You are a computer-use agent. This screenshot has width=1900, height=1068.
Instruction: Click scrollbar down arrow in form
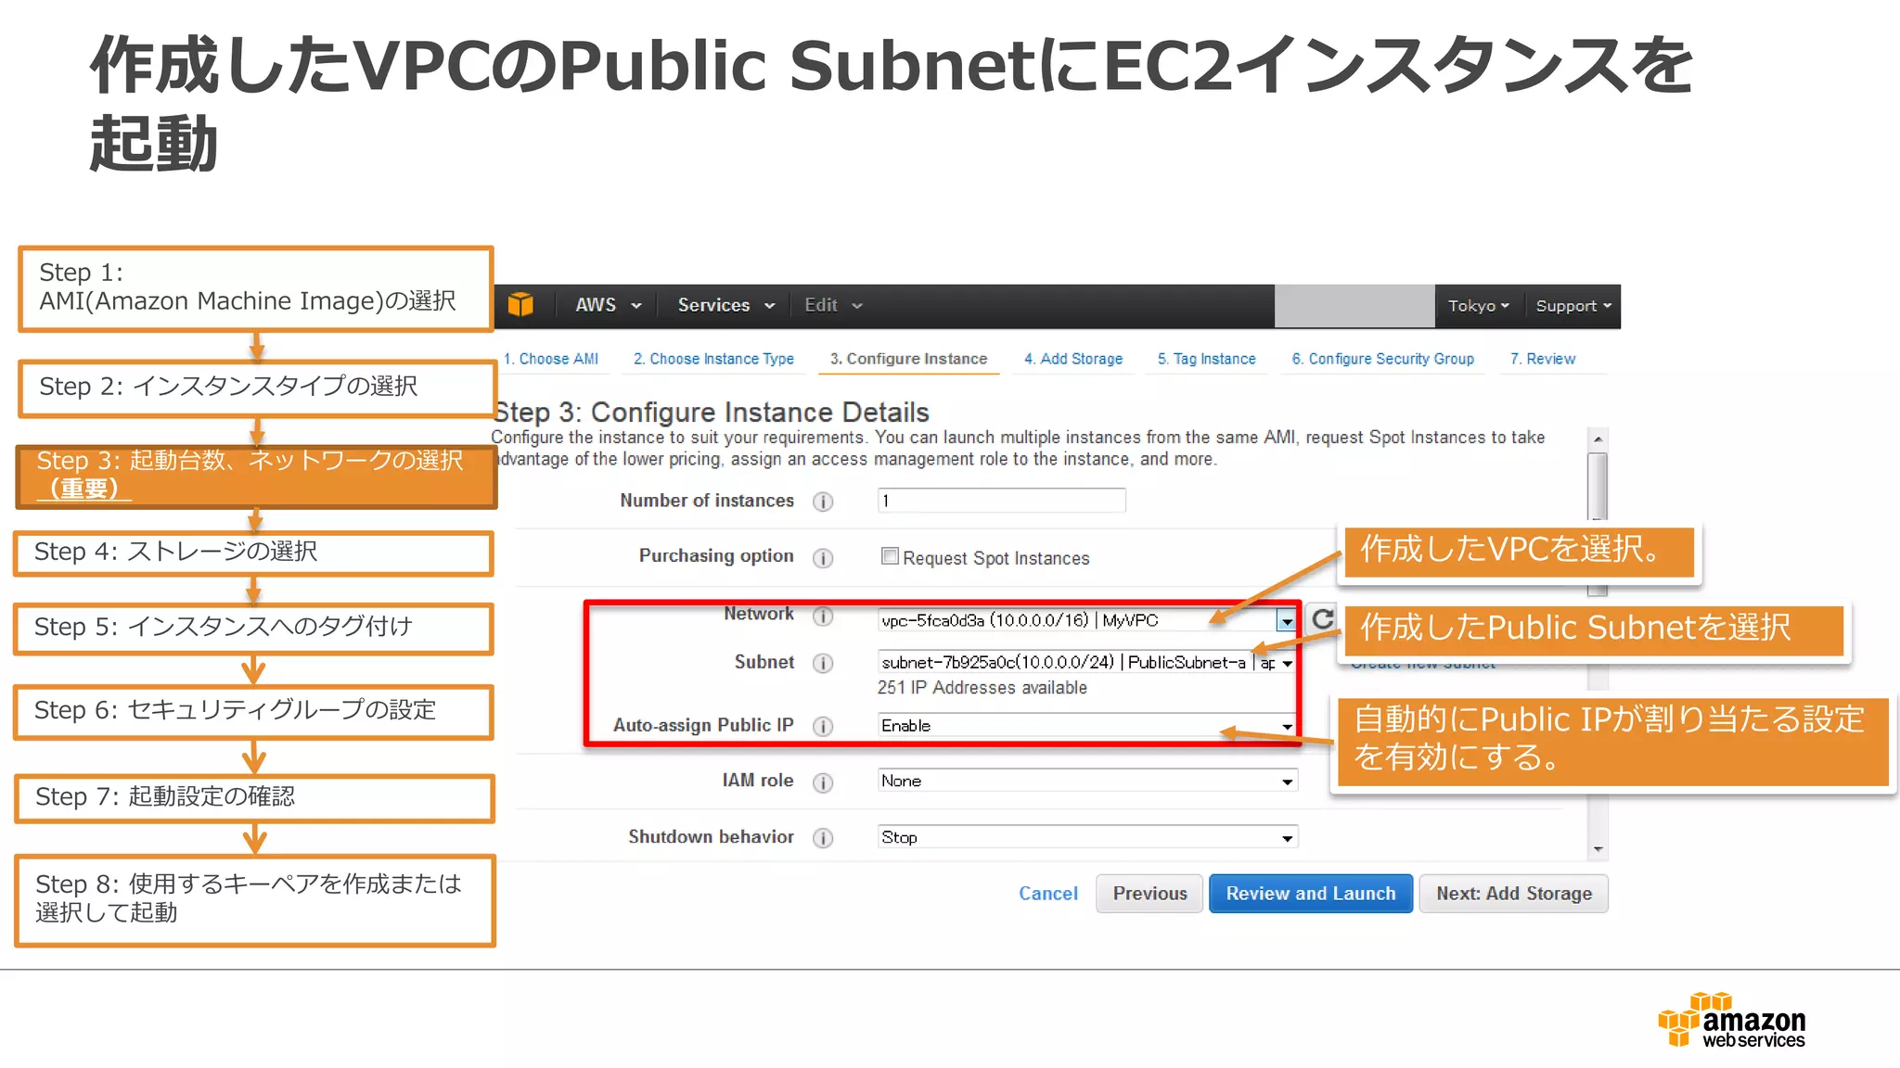[1598, 849]
